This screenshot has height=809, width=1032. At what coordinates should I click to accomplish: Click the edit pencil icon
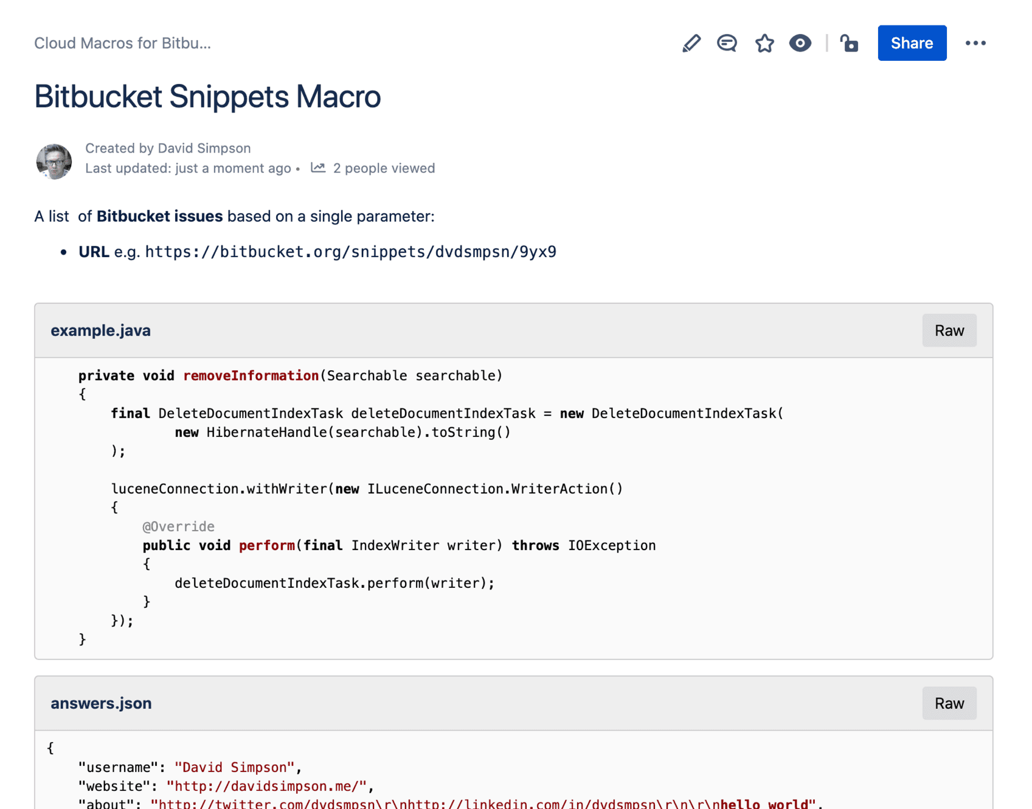coord(691,43)
